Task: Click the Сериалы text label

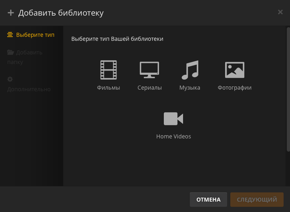Action: tap(149, 87)
